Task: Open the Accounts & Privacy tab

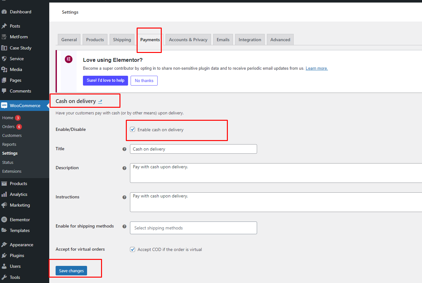Action: [188, 40]
